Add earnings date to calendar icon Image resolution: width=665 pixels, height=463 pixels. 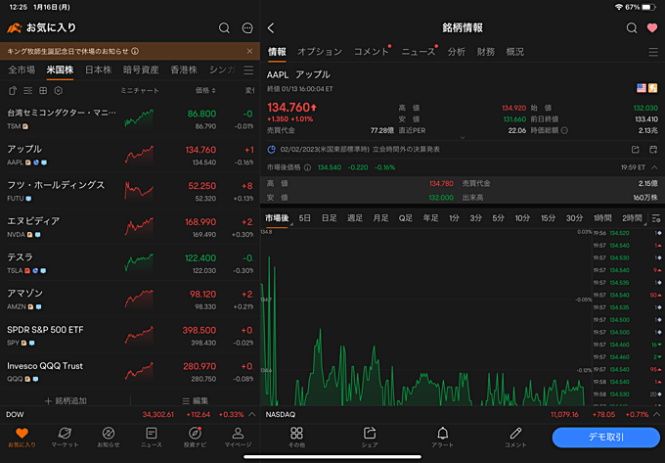pos(653,150)
